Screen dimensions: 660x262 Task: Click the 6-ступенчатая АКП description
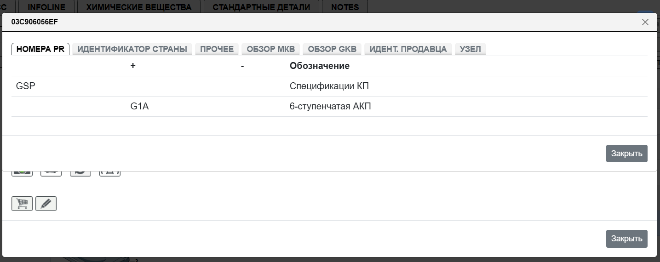click(x=330, y=107)
